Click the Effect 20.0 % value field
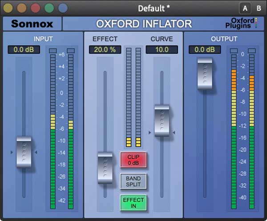Image resolution: width=267 pixels, height=221 pixels. pyautogui.click(x=105, y=50)
